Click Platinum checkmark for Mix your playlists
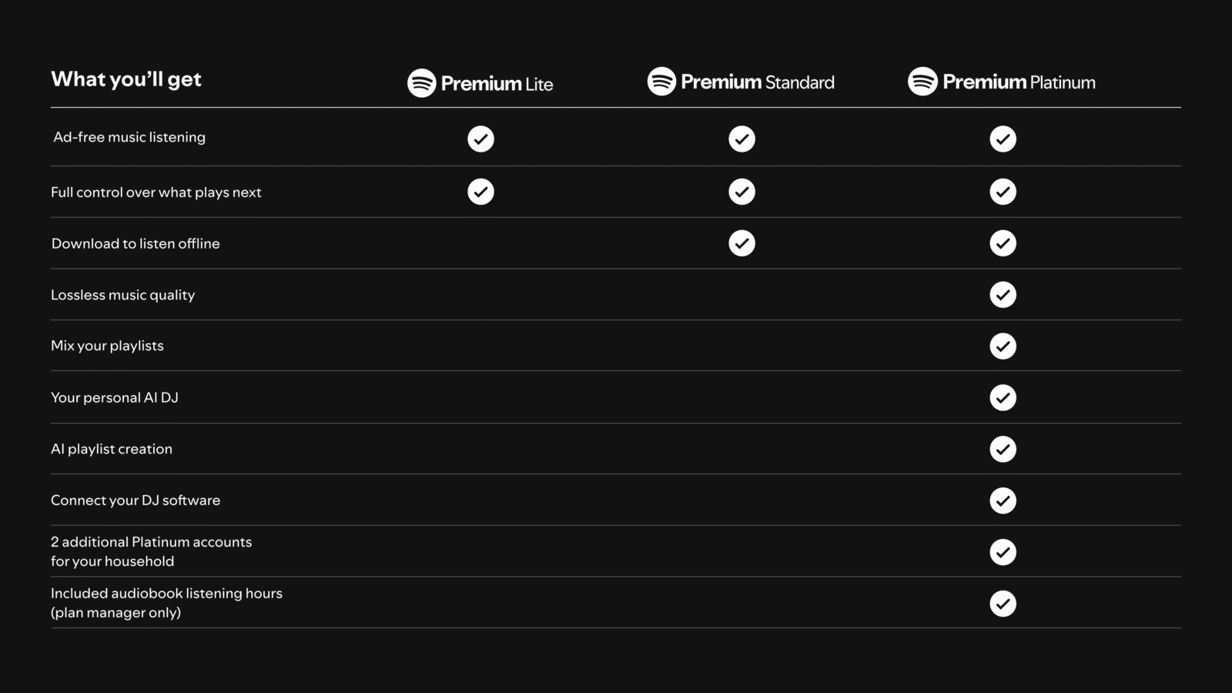 click(1003, 346)
